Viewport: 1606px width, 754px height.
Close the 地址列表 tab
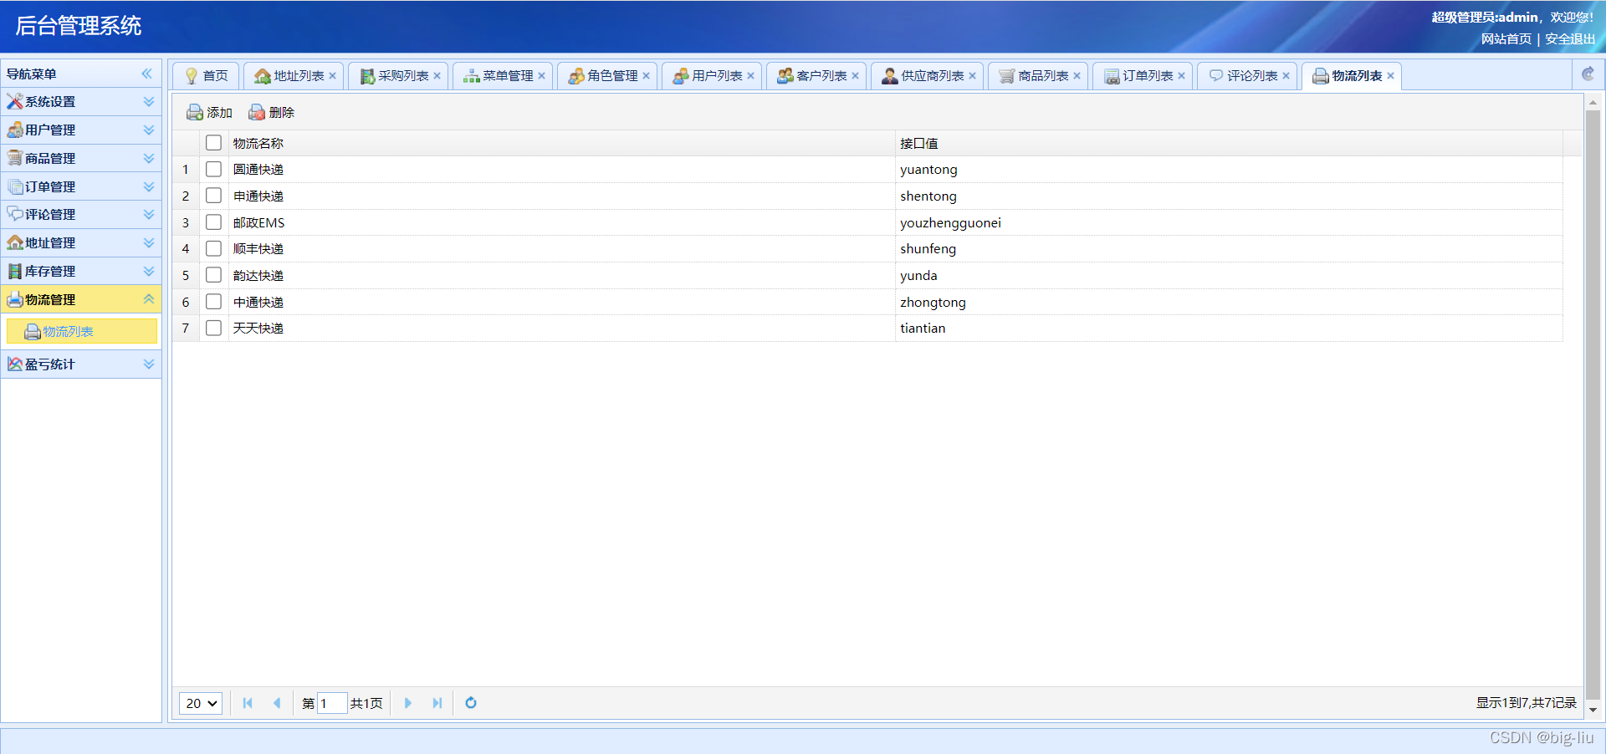pos(332,75)
